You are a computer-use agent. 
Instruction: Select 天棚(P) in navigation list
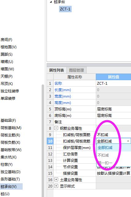click(x=6, y=76)
